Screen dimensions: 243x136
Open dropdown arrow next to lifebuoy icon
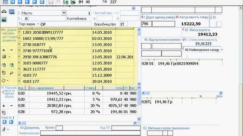(8, 80)
